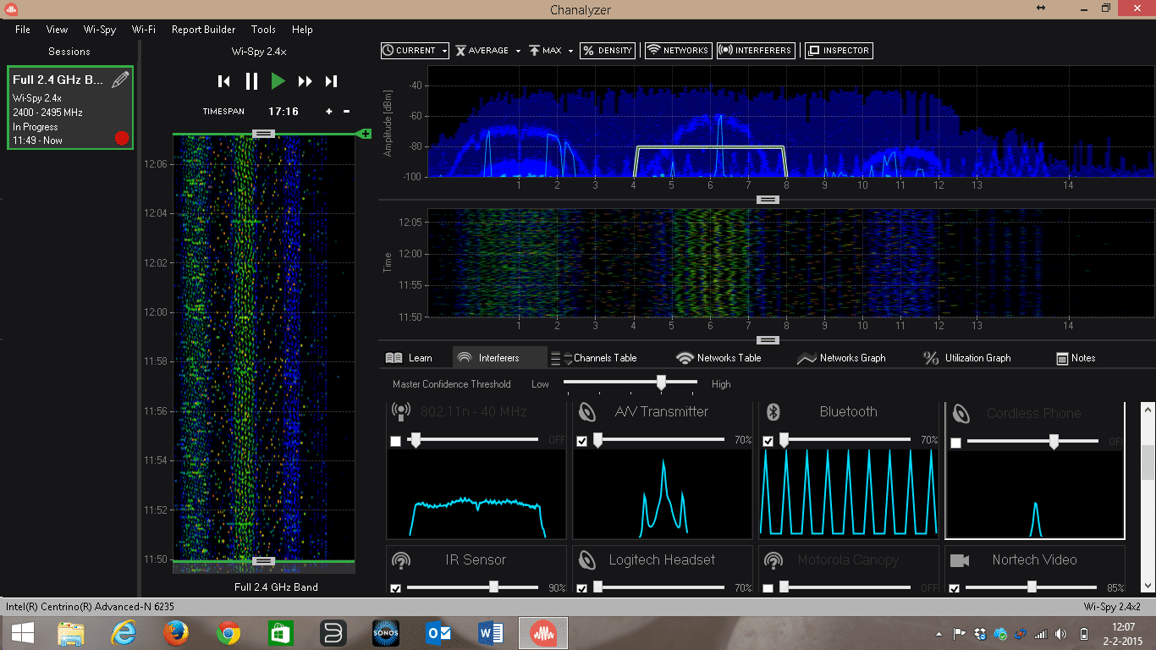
Task: Click the red recording indicator
Action: coord(122,138)
